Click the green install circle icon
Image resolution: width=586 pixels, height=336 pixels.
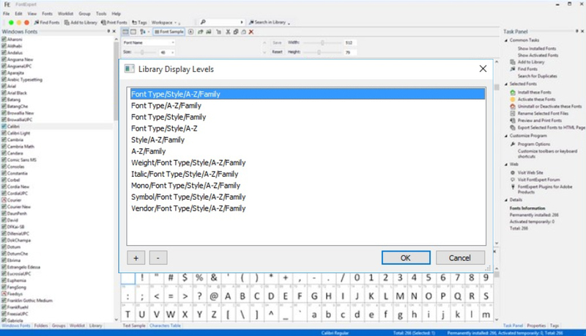11,23
